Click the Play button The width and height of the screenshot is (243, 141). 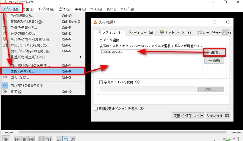tap(6, 139)
